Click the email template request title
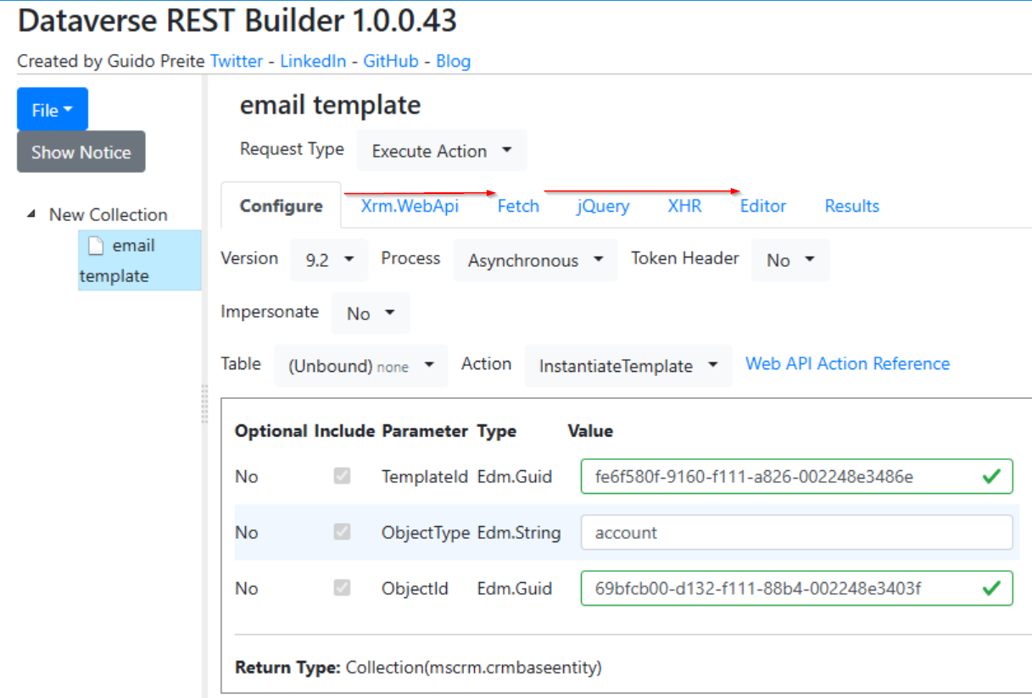Viewport: 1032px width, 698px height. pyautogui.click(x=331, y=105)
